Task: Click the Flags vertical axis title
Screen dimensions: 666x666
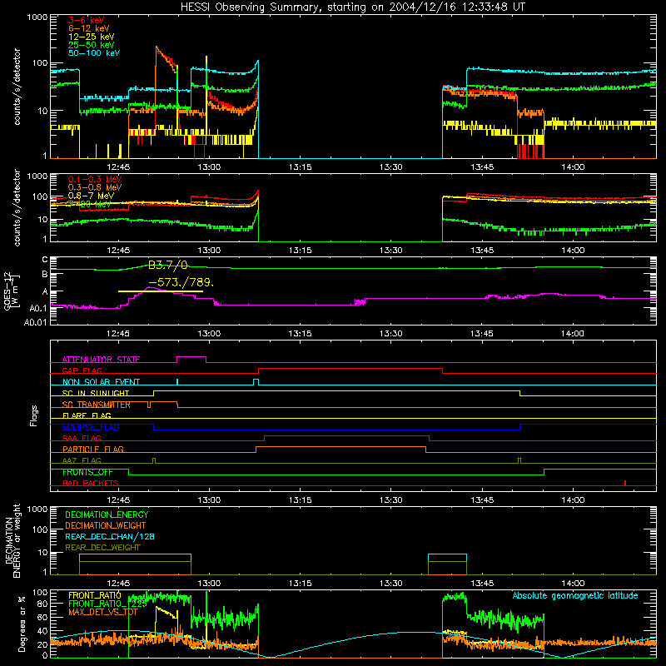Action: pyautogui.click(x=34, y=415)
